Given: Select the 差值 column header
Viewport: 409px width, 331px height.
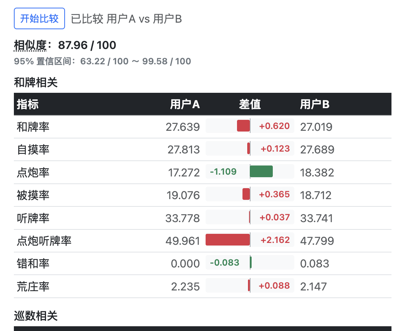Looking at the screenshot, I should click(250, 104).
